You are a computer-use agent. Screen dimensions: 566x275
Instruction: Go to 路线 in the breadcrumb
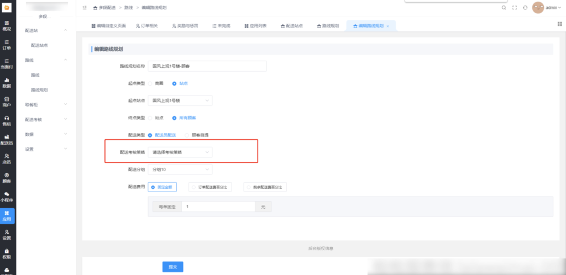[128, 8]
